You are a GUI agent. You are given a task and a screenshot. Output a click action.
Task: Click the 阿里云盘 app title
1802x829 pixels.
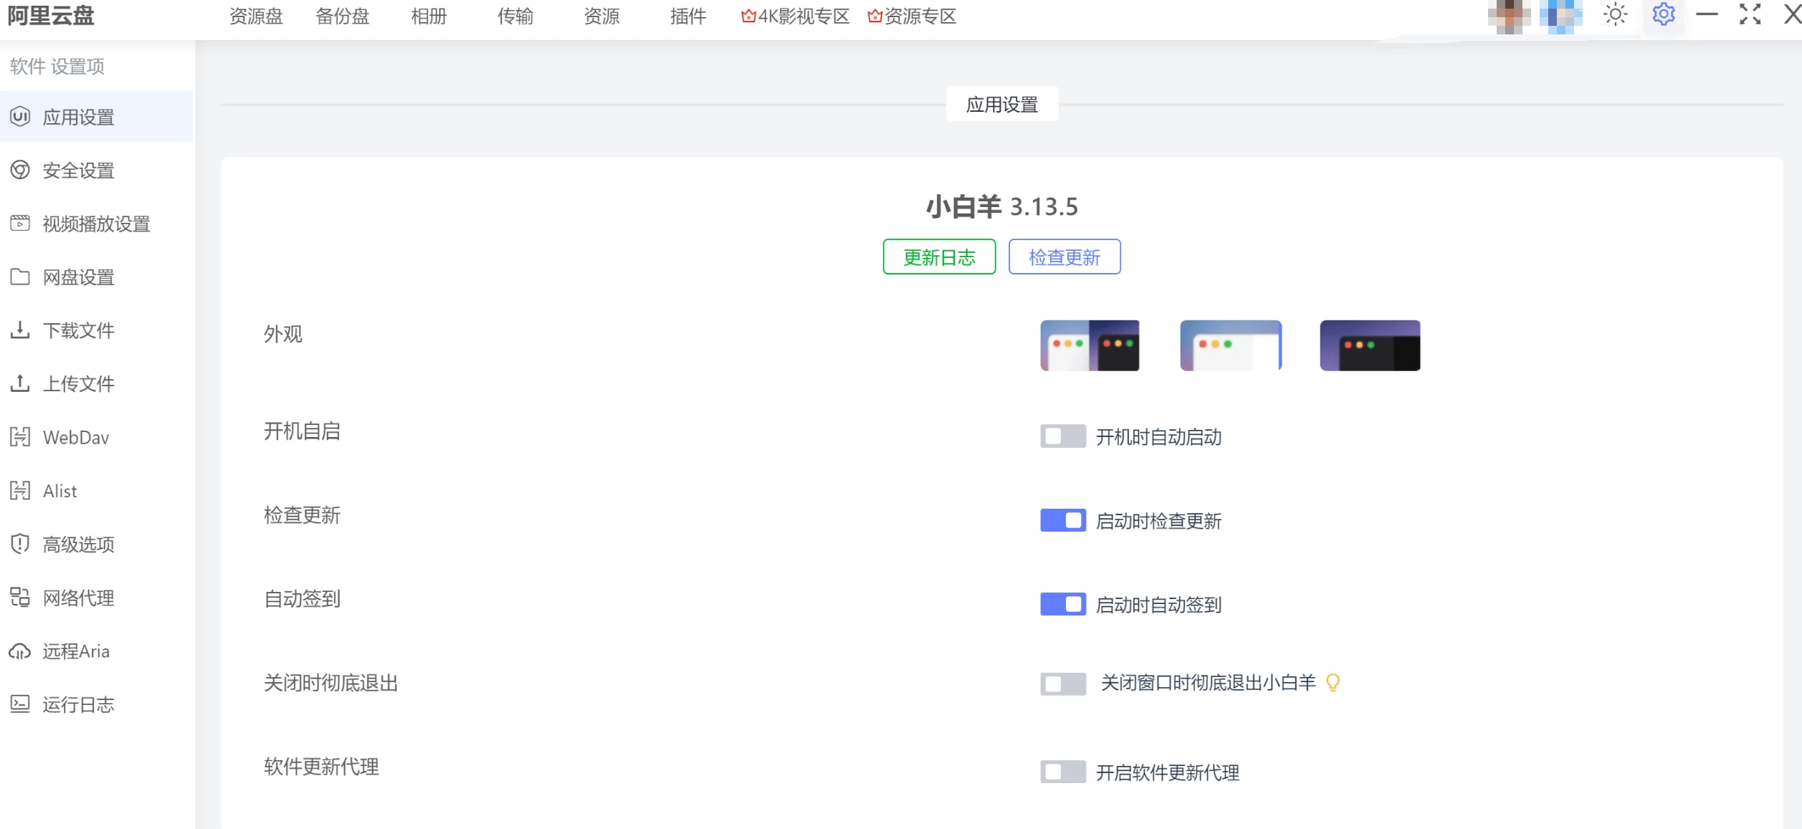pos(51,15)
